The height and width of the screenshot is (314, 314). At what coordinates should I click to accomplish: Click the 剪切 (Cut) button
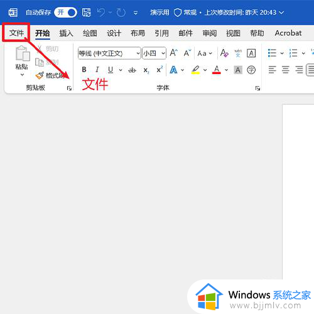pyautogui.click(x=47, y=49)
